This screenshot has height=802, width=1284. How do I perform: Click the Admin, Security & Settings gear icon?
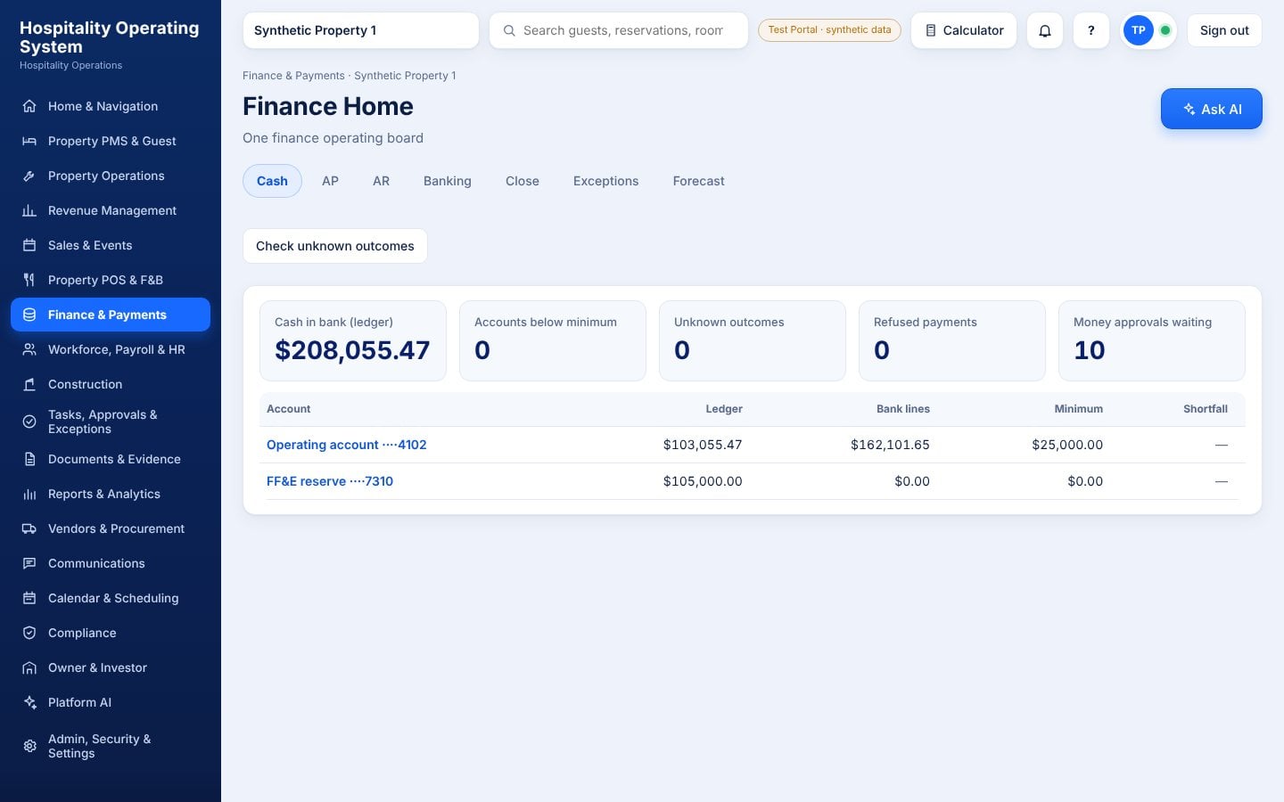tap(29, 746)
